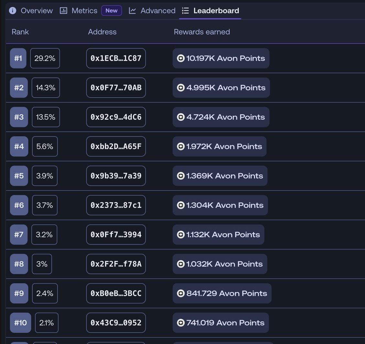Click the 741.019 Avon Points reward
365x344 pixels.
[x=221, y=323]
